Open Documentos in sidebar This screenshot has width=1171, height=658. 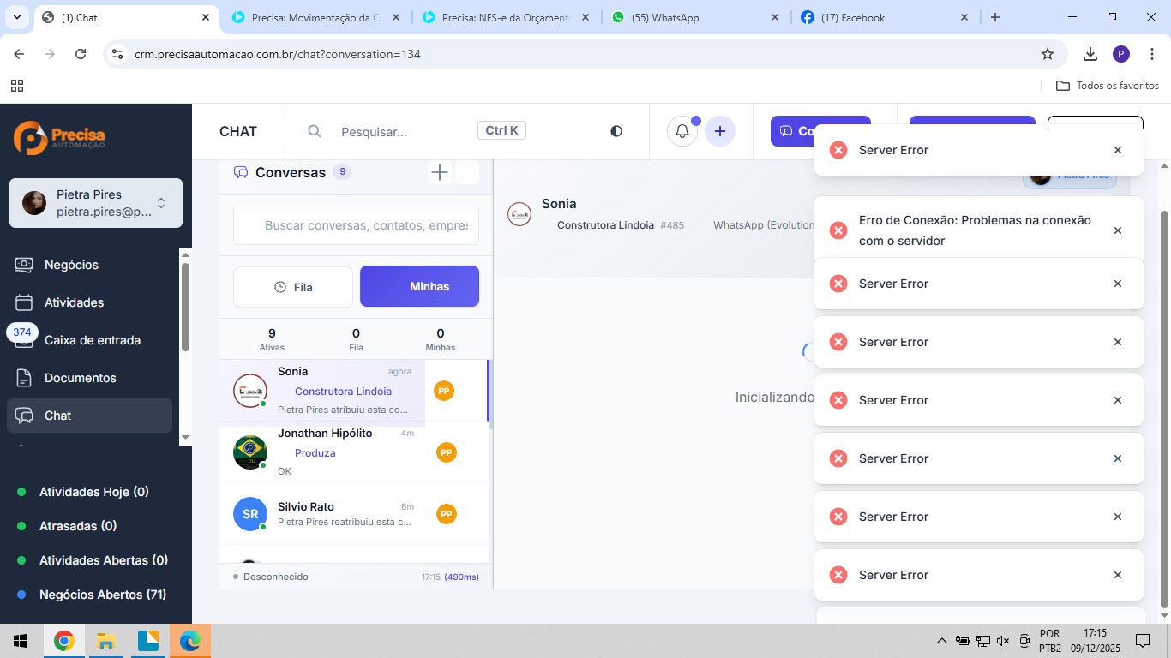80,378
